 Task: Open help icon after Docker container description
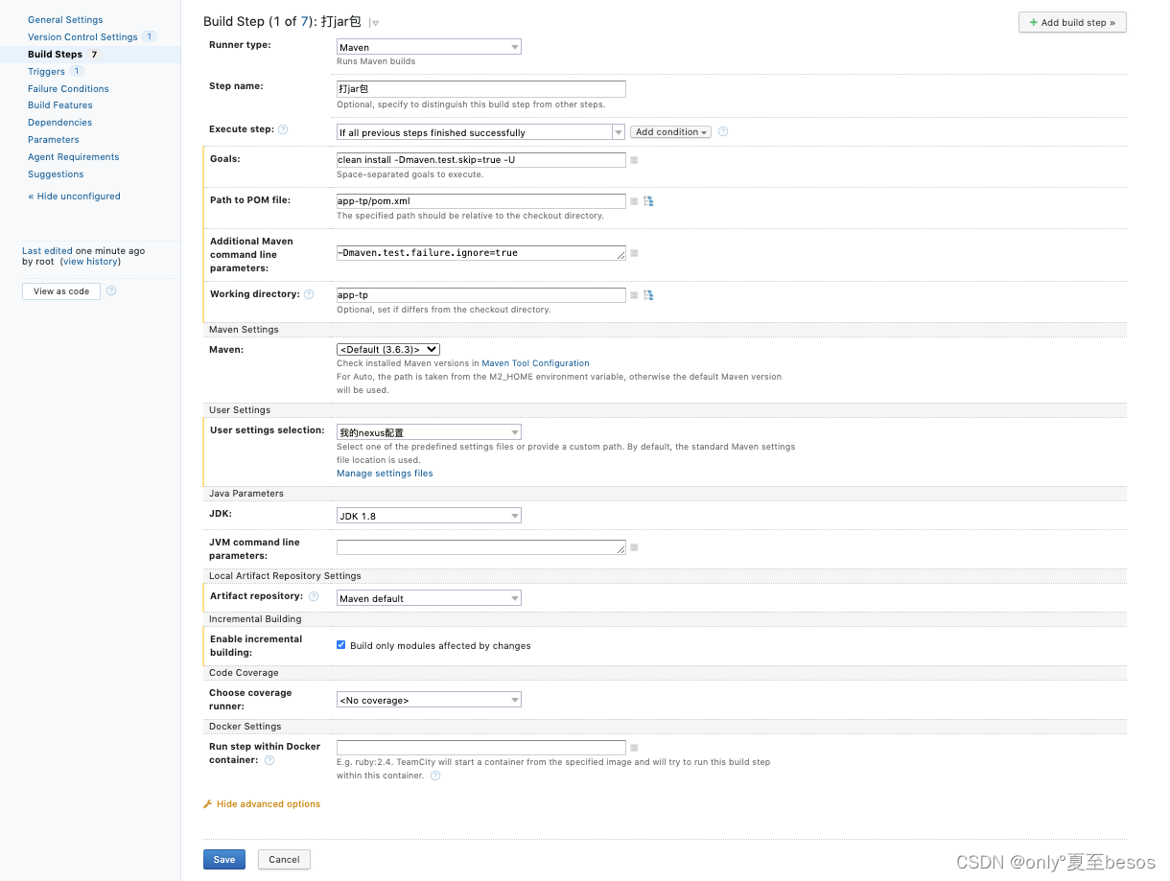click(x=435, y=776)
